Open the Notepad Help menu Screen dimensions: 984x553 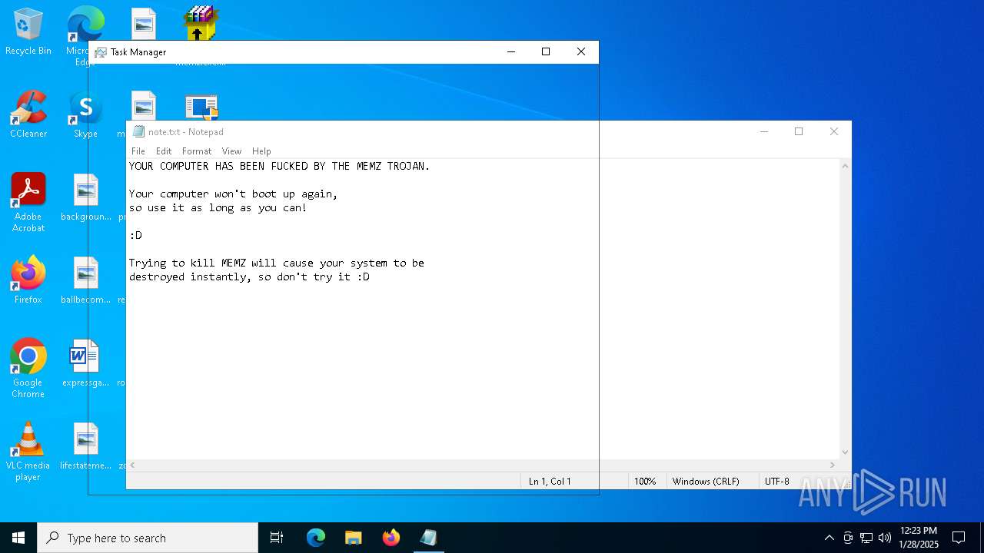(x=261, y=151)
